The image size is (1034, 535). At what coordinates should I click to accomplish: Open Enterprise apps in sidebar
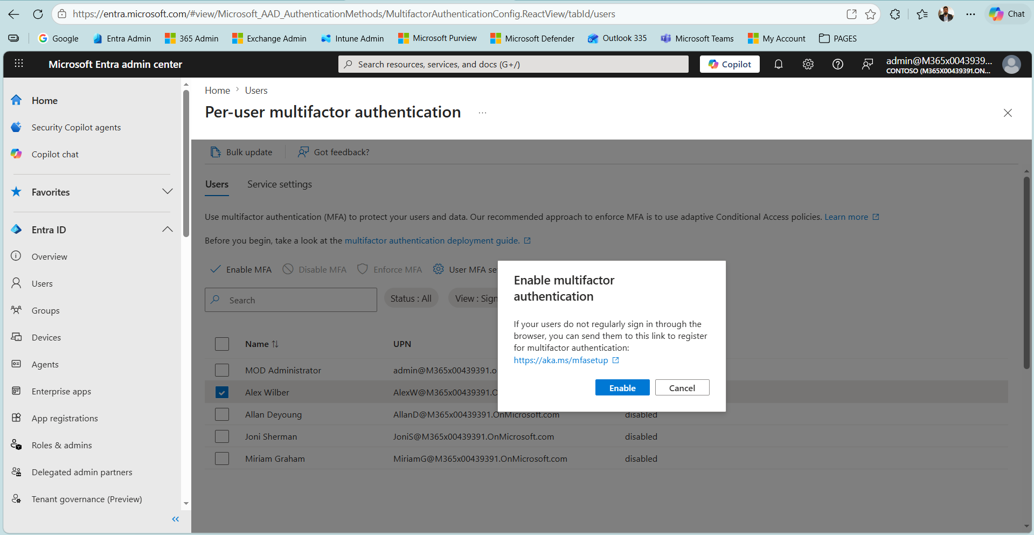[61, 392]
